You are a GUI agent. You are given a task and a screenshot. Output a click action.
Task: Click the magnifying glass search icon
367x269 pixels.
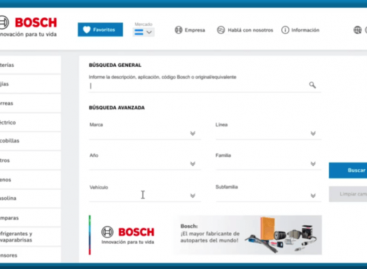point(312,85)
